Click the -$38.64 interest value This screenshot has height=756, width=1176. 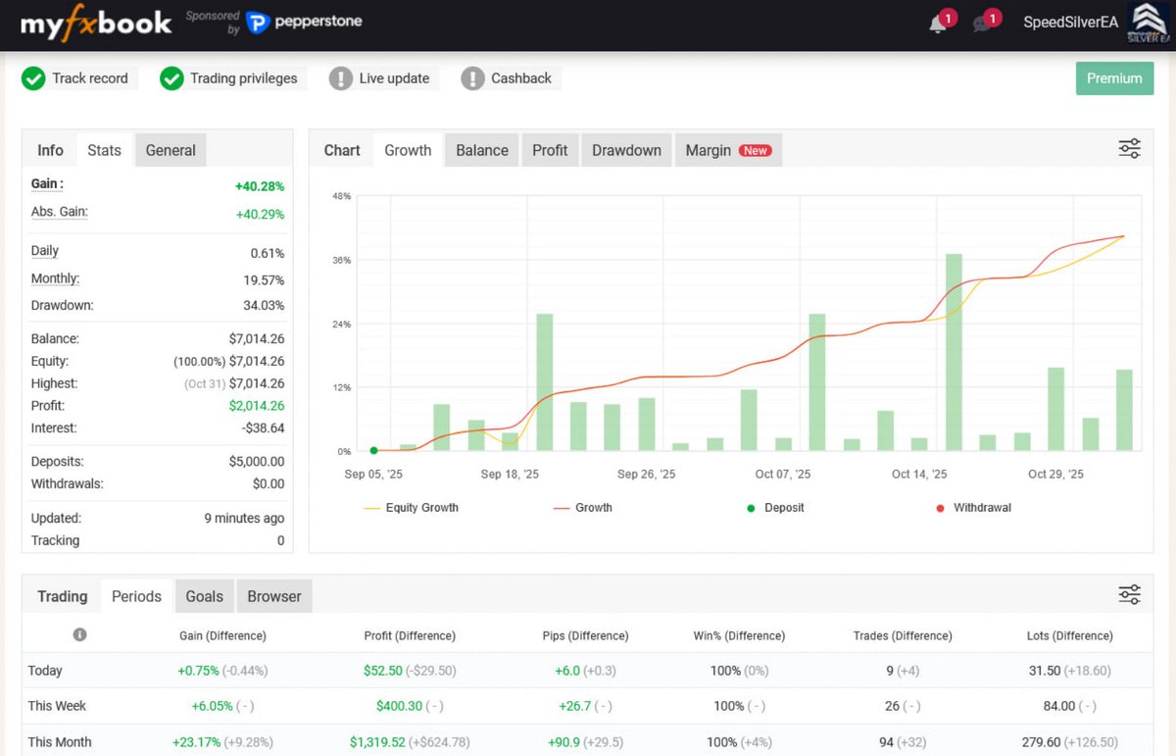pos(263,428)
